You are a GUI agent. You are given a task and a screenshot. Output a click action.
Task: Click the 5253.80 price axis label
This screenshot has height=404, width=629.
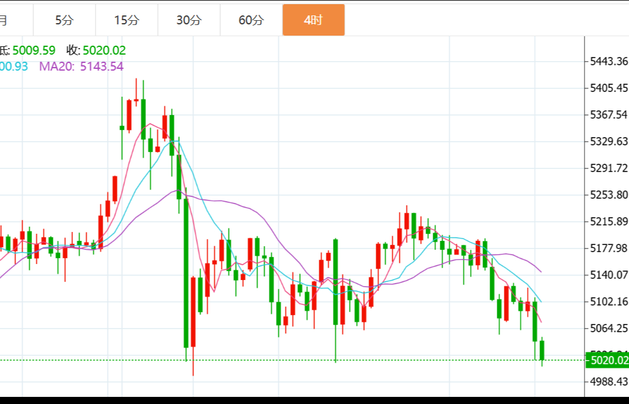click(x=609, y=195)
